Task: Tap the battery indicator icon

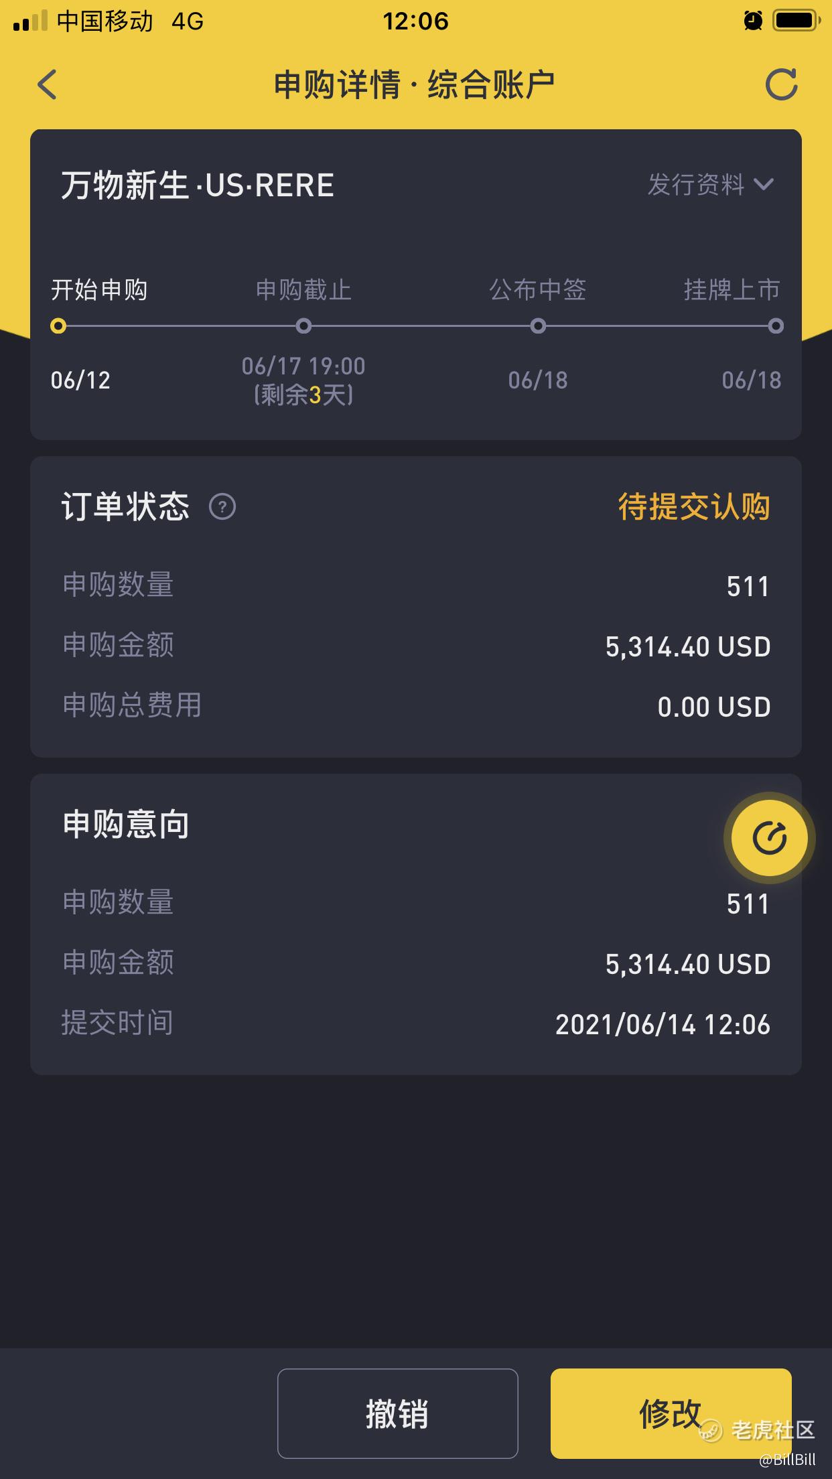Action: pos(796,21)
